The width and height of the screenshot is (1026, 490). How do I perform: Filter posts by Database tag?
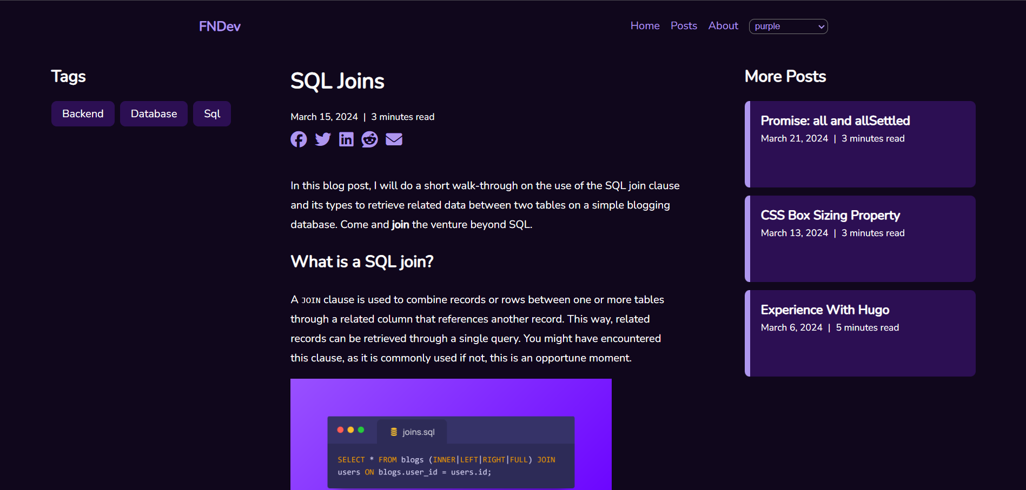click(x=154, y=113)
